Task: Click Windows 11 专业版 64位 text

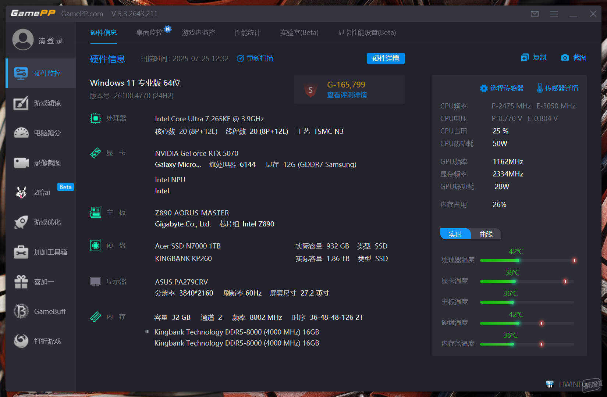Action: pos(135,83)
